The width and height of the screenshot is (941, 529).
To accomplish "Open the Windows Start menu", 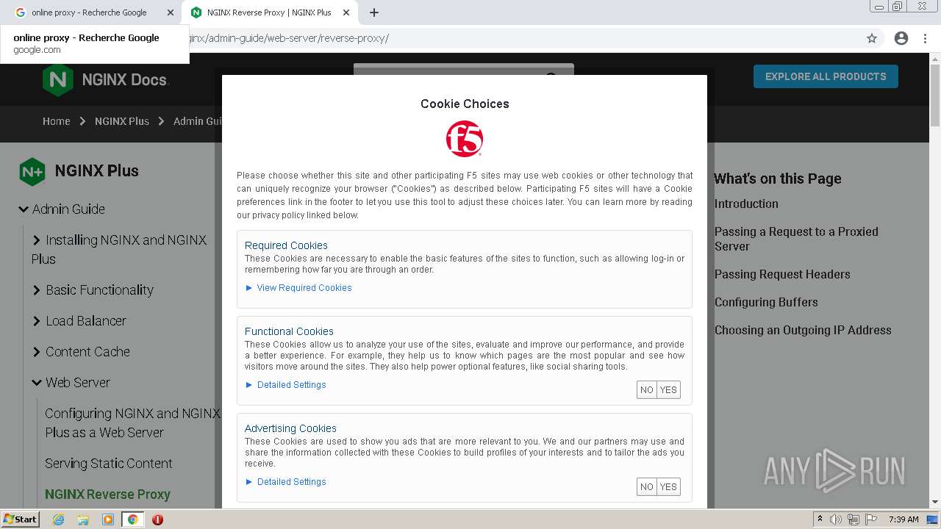I will pos(20,519).
